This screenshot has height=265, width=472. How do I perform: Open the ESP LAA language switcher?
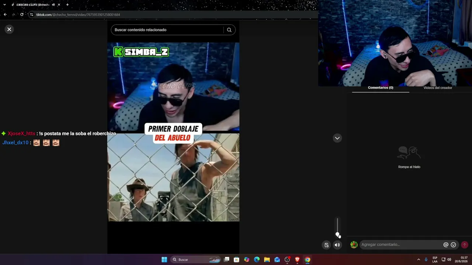coord(435,259)
